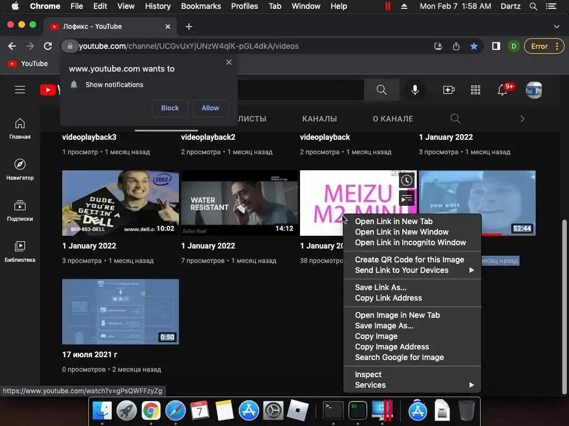Image resolution: width=569 pixels, height=426 pixels.
Task: Click the Block notifications button
Action: coord(170,108)
